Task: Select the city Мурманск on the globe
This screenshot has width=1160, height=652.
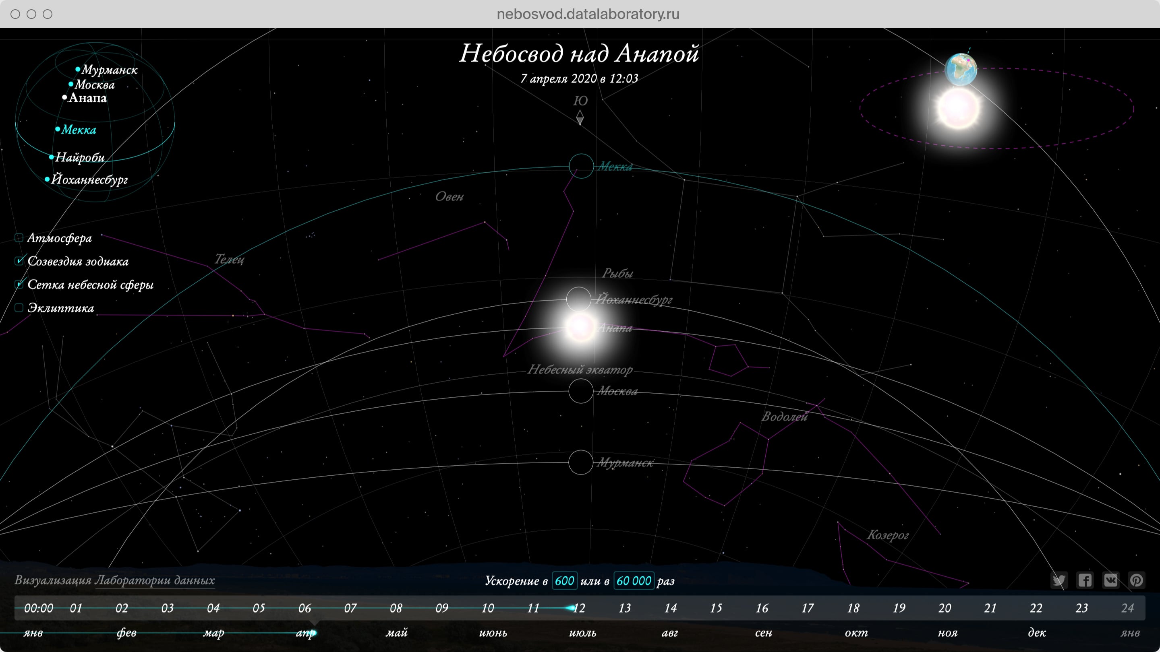Action: click(107, 70)
